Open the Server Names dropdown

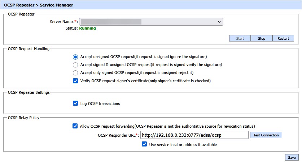[151, 22]
